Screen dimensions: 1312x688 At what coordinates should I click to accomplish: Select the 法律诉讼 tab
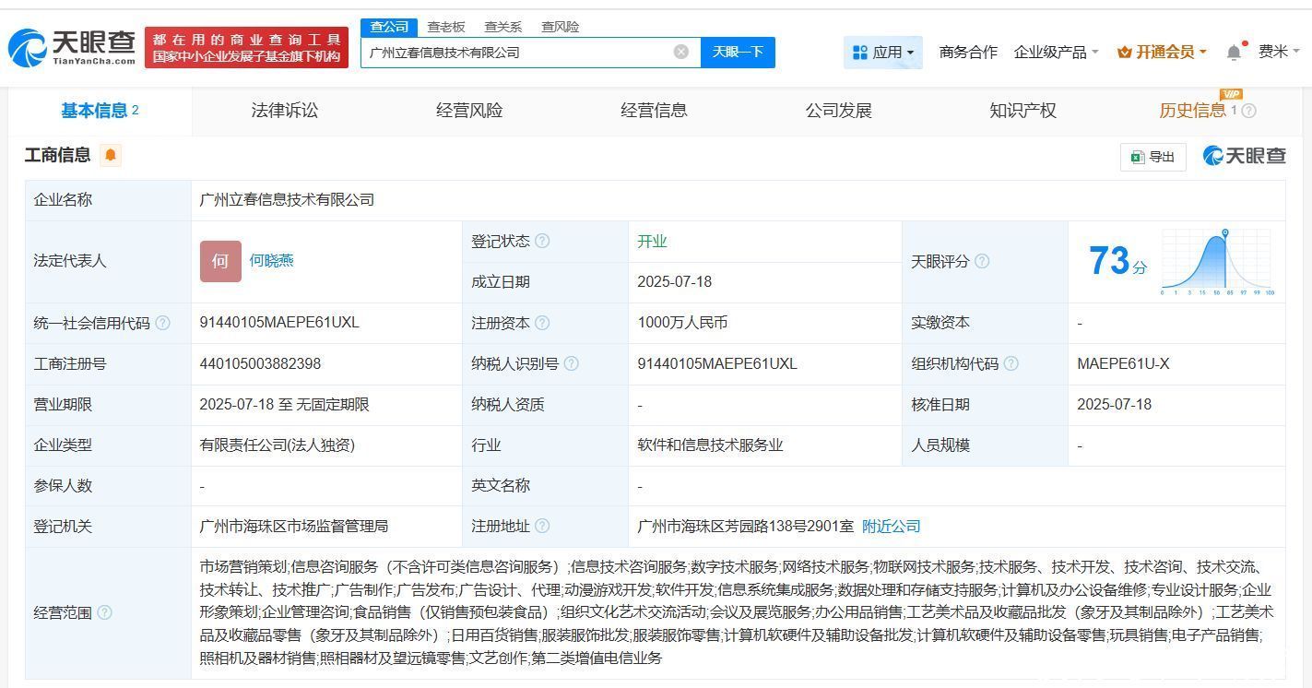point(285,111)
